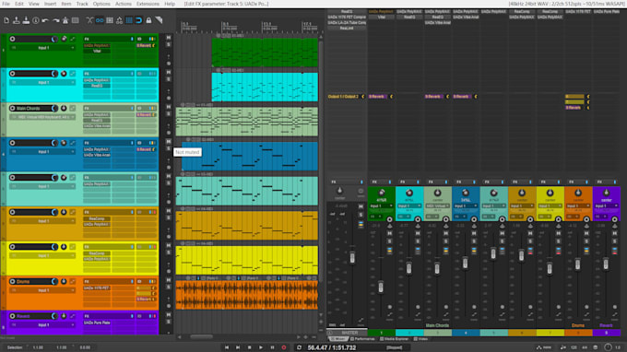Click the pan knob on mixer strip 2
This screenshot has width=627, height=352.
409,193
